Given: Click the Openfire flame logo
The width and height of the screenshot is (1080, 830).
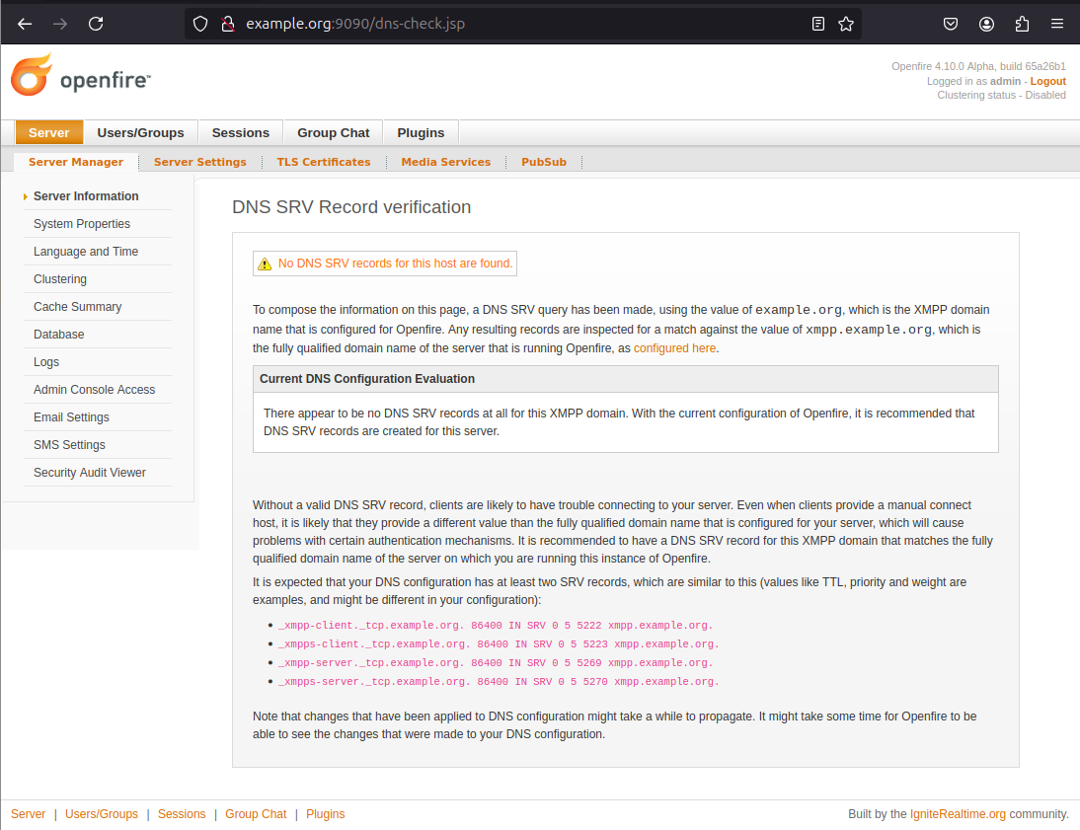Looking at the screenshot, I should click(31, 74).
